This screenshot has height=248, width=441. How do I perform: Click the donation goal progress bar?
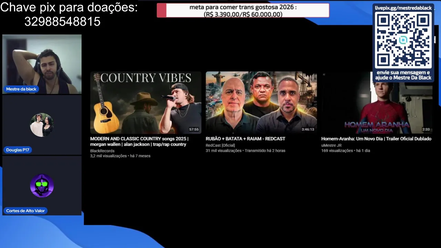tap(243, 10)
